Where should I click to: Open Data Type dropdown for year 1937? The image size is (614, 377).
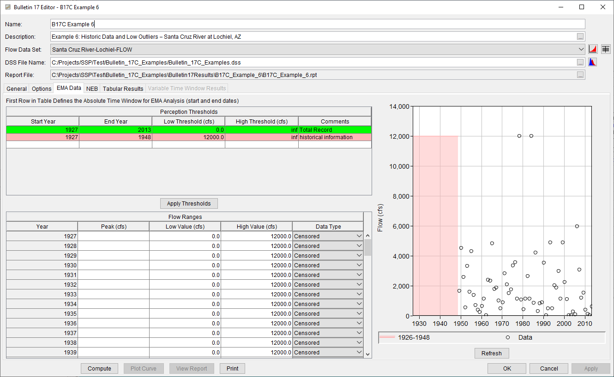(359, 333)
